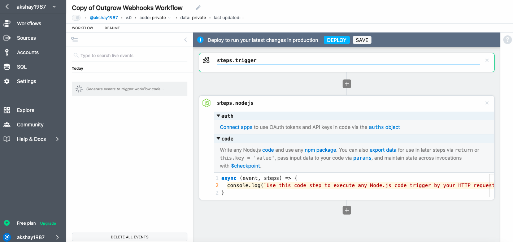Switch to the WORKFLOW tab
Viewport: 513px width, 242px height.
(x=82, y=28)
